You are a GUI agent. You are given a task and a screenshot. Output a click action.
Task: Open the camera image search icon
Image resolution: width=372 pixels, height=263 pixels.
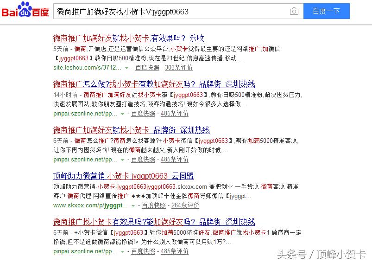click(x=294, y=11)
